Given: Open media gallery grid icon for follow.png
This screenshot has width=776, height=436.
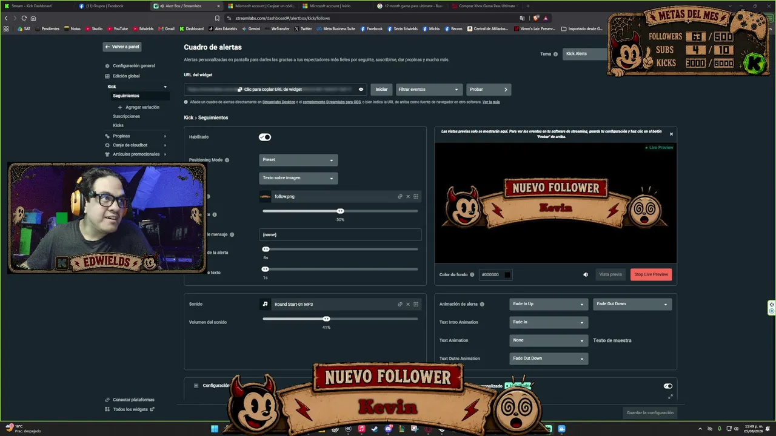Looking at the screenshot, I should (x=416, y=196).
